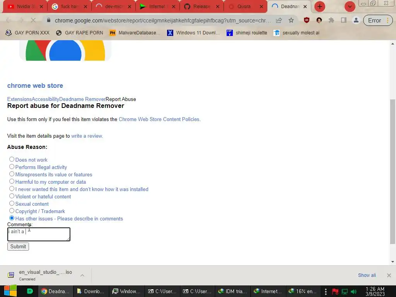This screenshot has width=396, height=297.
Task: Choose Misrepresents its value or features
Action: click(12, 174)
